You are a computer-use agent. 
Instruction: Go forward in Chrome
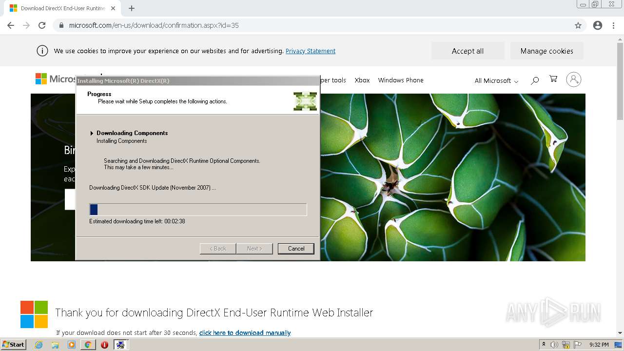point(26,25)
